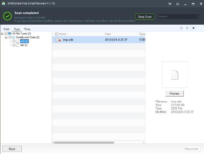Click the tmp.edb file icon

60,40
